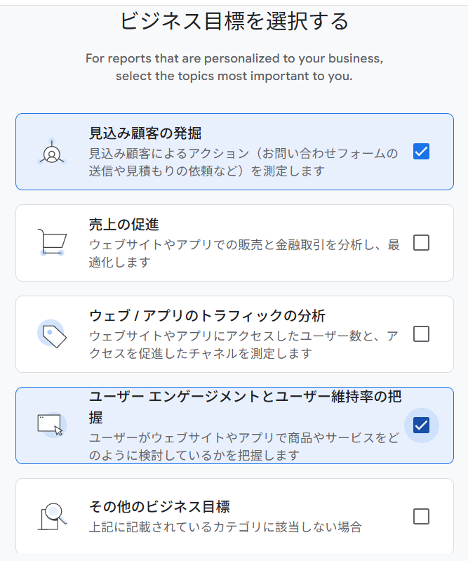The image size is (468, 561).
Task: Click the ウェブ / アプリのトラフィックの分析 heading
Action: [207, 316]
